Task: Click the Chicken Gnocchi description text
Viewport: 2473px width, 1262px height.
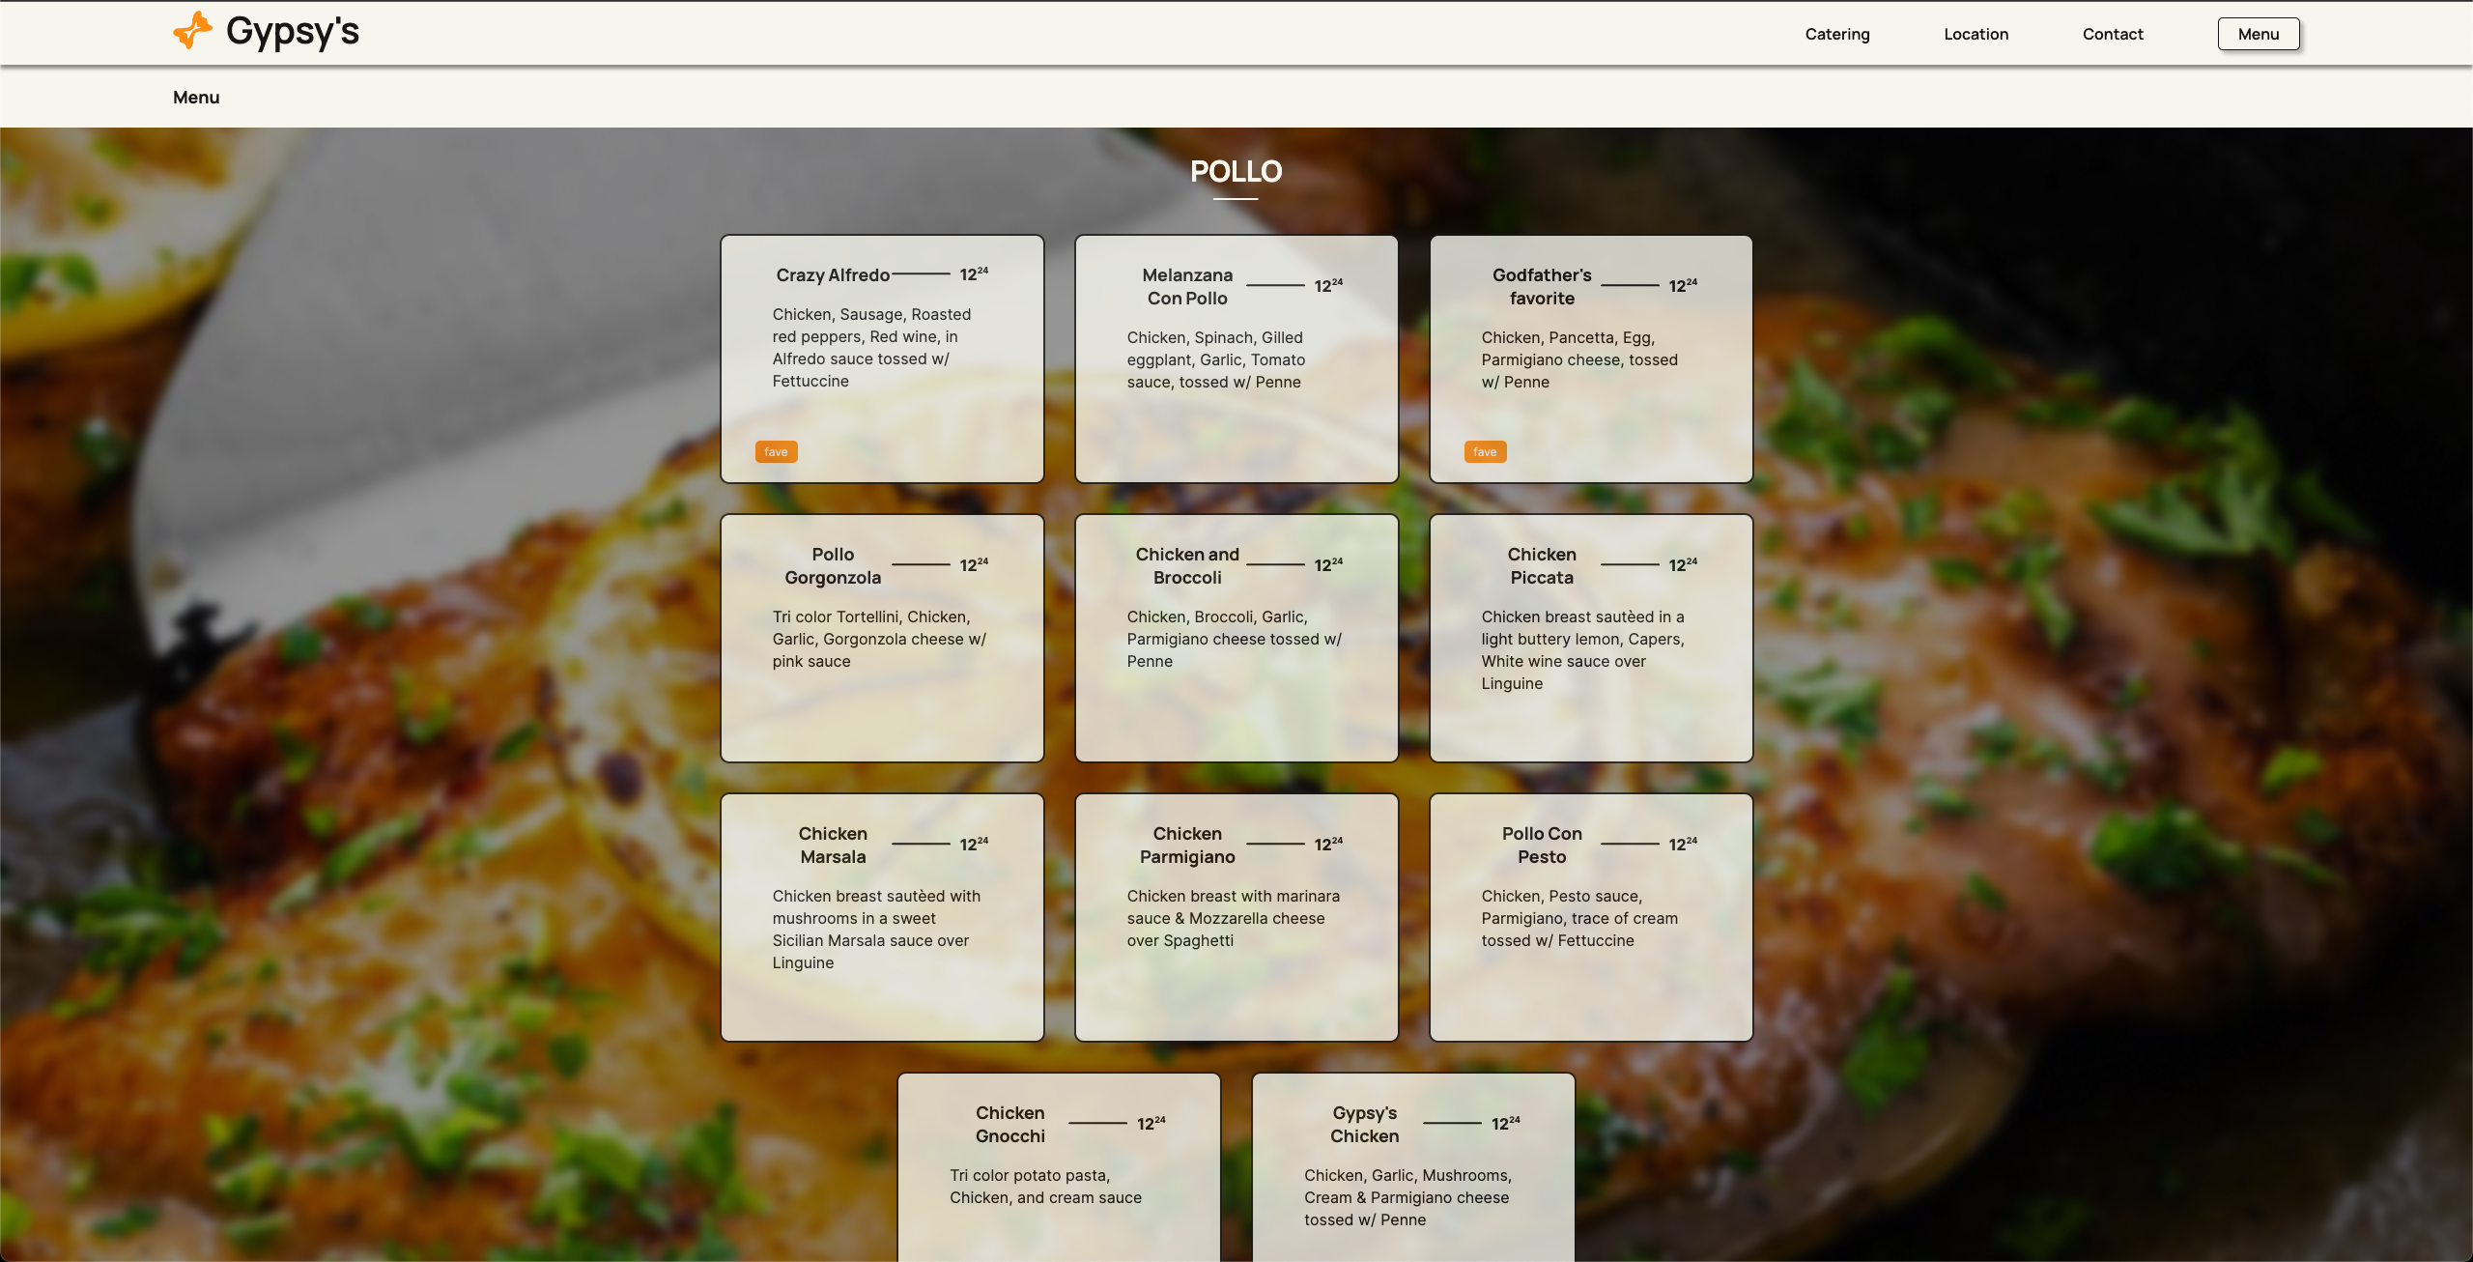Action: [x=1046, y=1187]
